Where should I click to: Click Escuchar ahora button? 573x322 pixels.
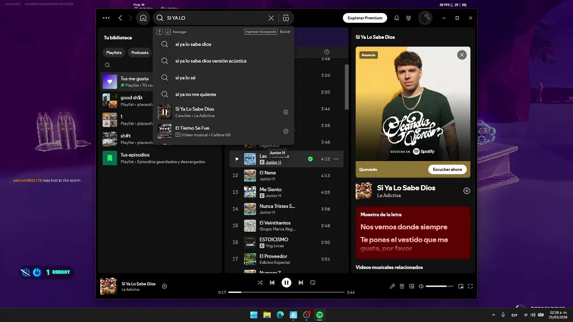pyautogui.click(x=447, y=169)
